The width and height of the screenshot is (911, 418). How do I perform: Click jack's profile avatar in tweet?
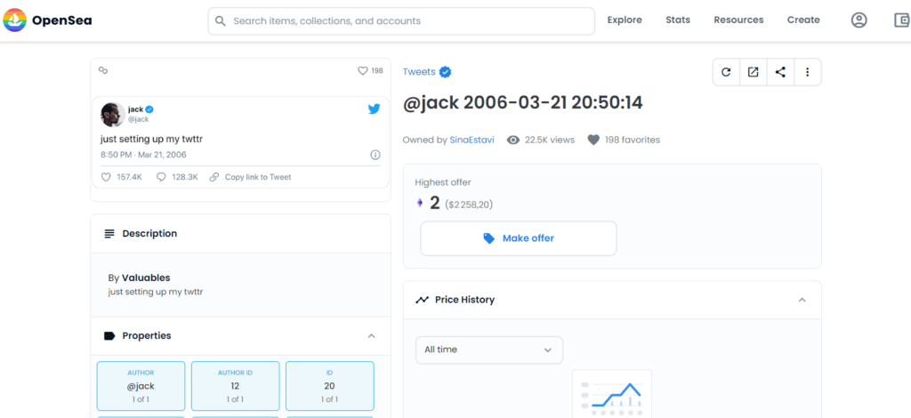[x=112, y=115]
